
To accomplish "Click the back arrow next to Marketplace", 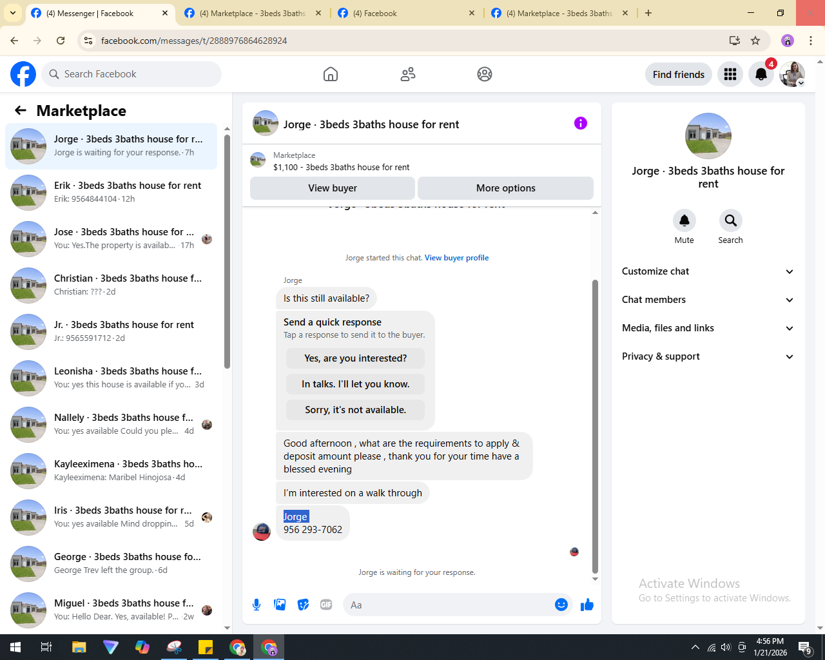I will click(21, 110).
